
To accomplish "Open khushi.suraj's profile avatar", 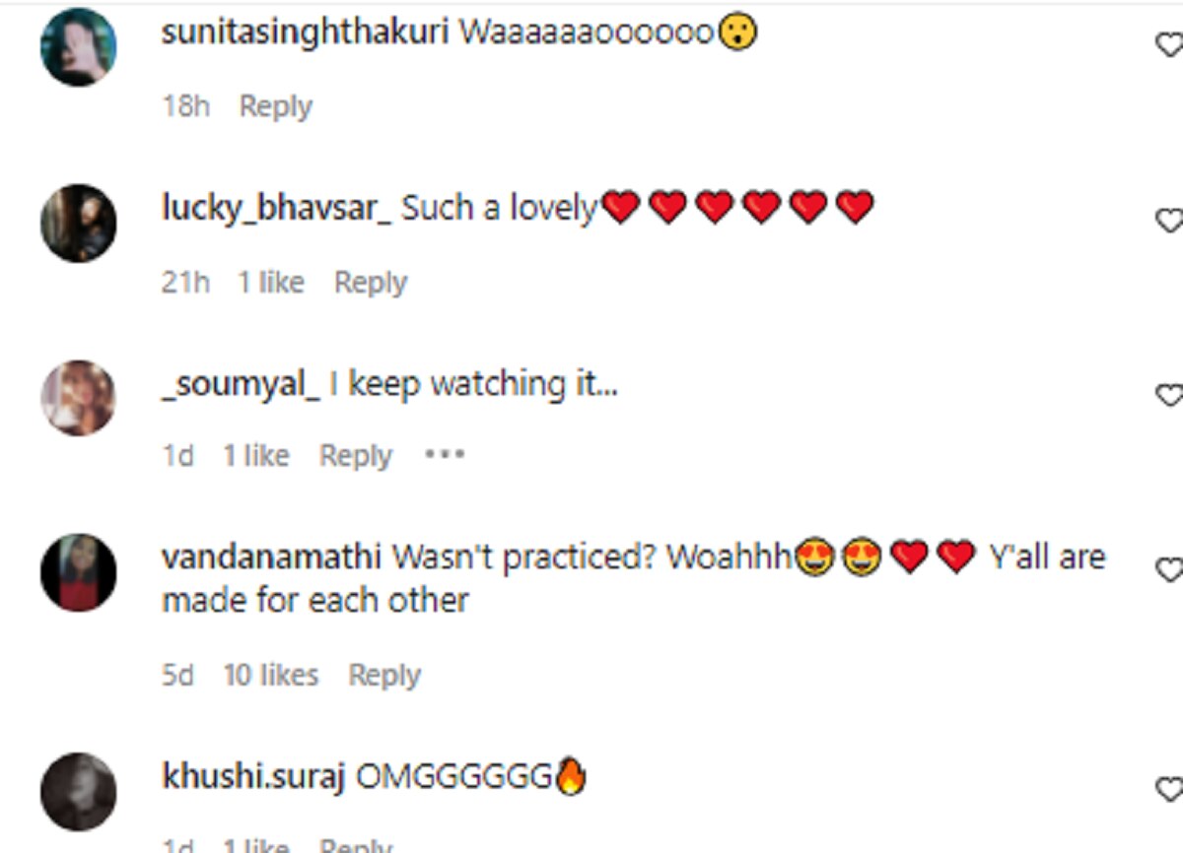I will coord(79,791).
